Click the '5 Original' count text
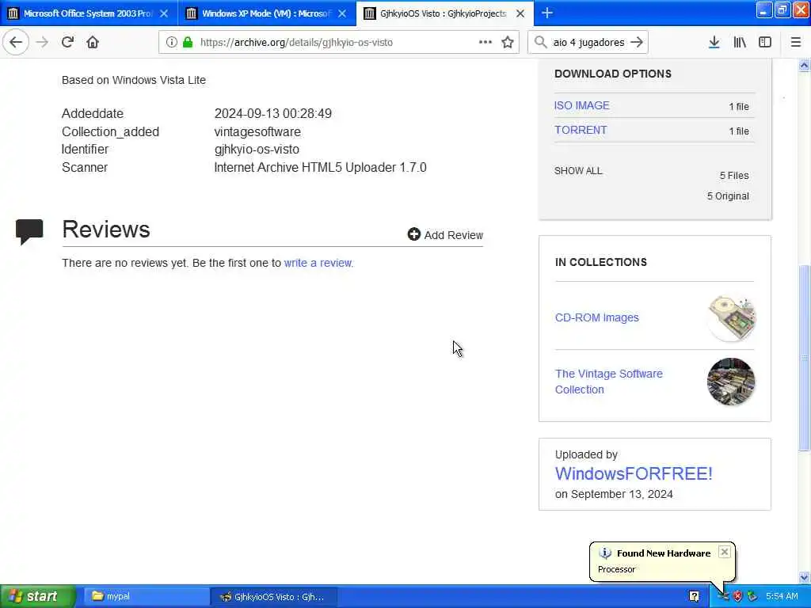This screenshot has height=608, width=811. click(728, 196)
